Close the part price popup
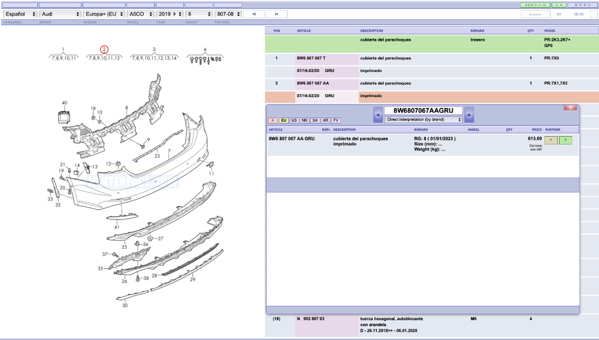The width and height of the screenshot is (599, 340). 570,107
